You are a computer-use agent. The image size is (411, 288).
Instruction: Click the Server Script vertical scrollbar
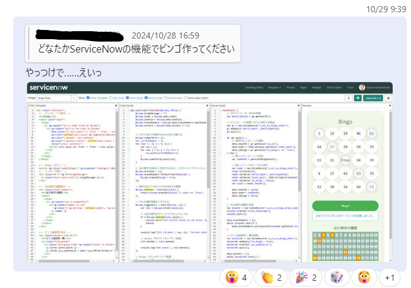[299, 151]
